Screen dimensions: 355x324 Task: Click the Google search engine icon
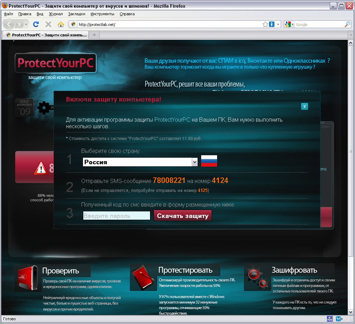[288, 24]
